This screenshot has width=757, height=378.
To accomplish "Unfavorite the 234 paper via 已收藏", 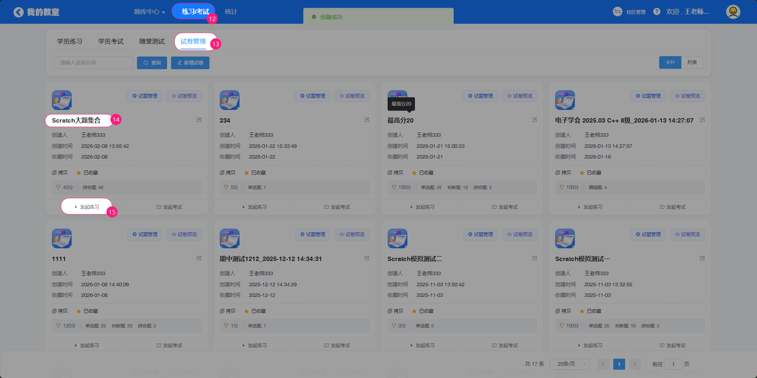I will (255, 173).
